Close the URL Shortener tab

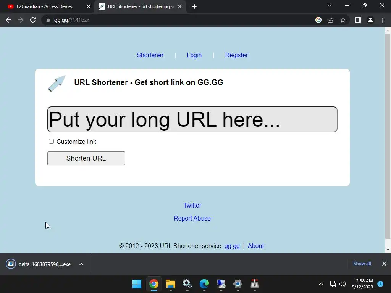pos(180,7)
